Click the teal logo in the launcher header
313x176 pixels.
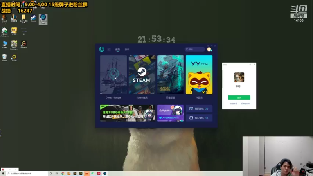click(x=102, y=49)
